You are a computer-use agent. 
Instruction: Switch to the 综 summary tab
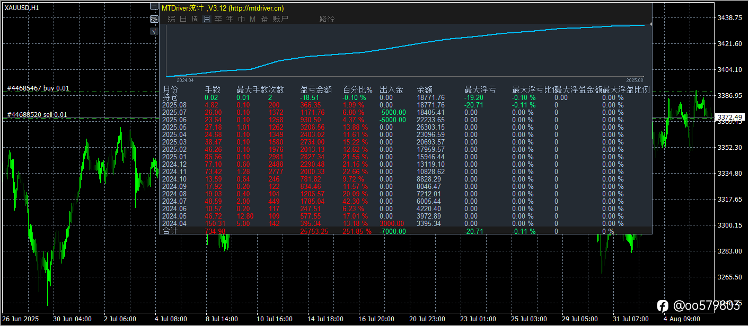(x=171, y=19)
